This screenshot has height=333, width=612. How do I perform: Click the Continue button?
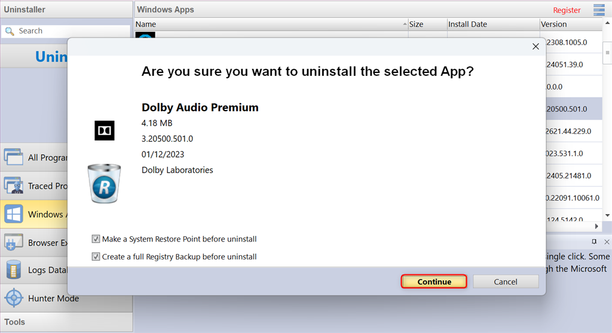point(434,282)
